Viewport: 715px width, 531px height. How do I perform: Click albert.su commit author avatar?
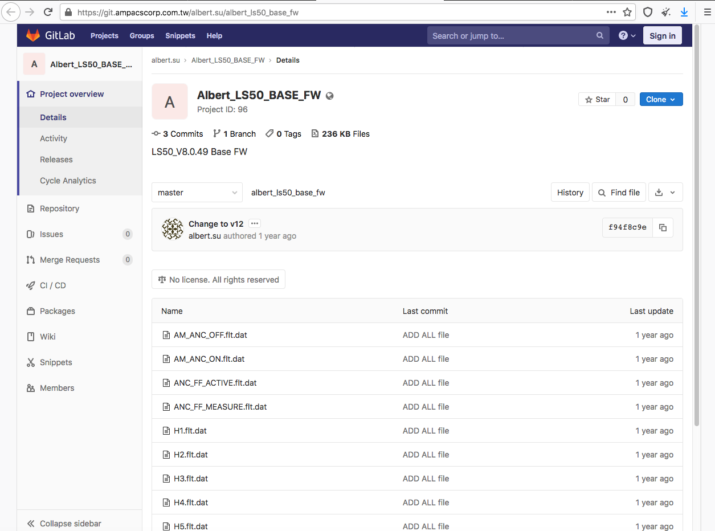173,229
